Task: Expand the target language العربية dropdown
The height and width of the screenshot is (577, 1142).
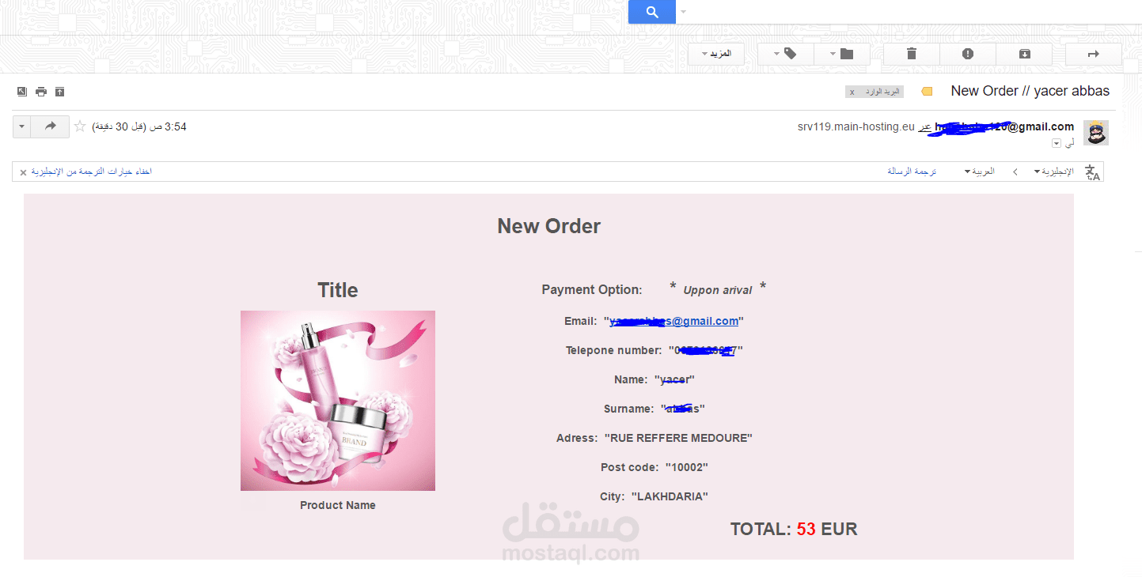Action: click(979, 172)
